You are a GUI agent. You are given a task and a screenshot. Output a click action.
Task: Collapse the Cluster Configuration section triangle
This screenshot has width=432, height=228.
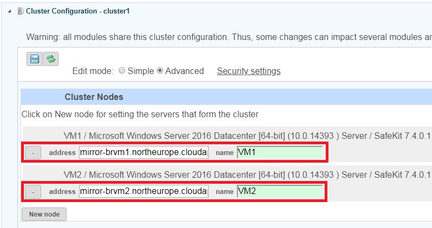[10, 11]
